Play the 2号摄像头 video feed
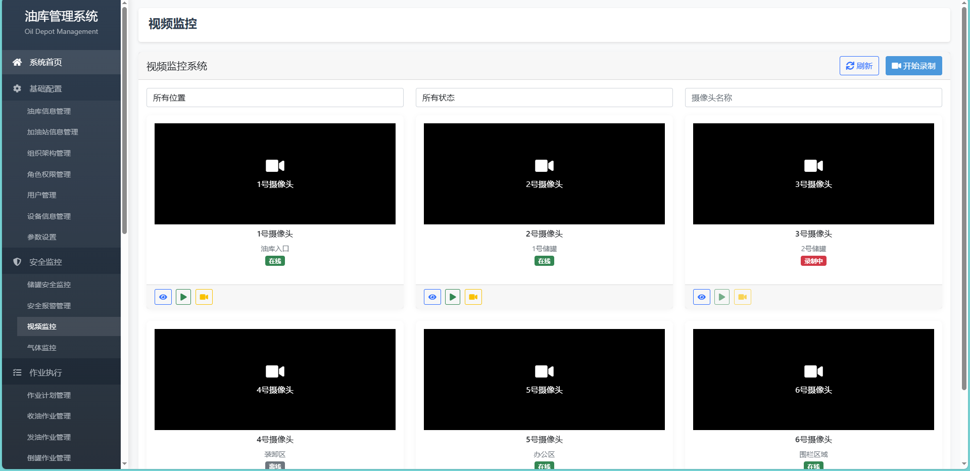The width and height of the screenshot is (970, 471). (453, 297)
